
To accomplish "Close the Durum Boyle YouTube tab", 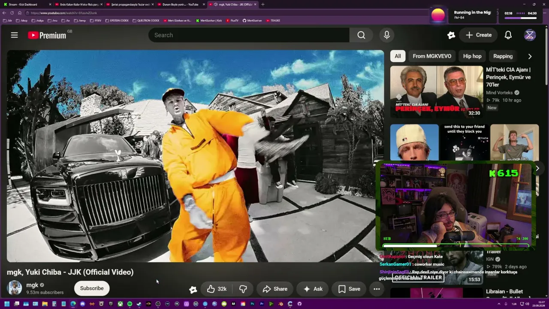I will 203,4.
